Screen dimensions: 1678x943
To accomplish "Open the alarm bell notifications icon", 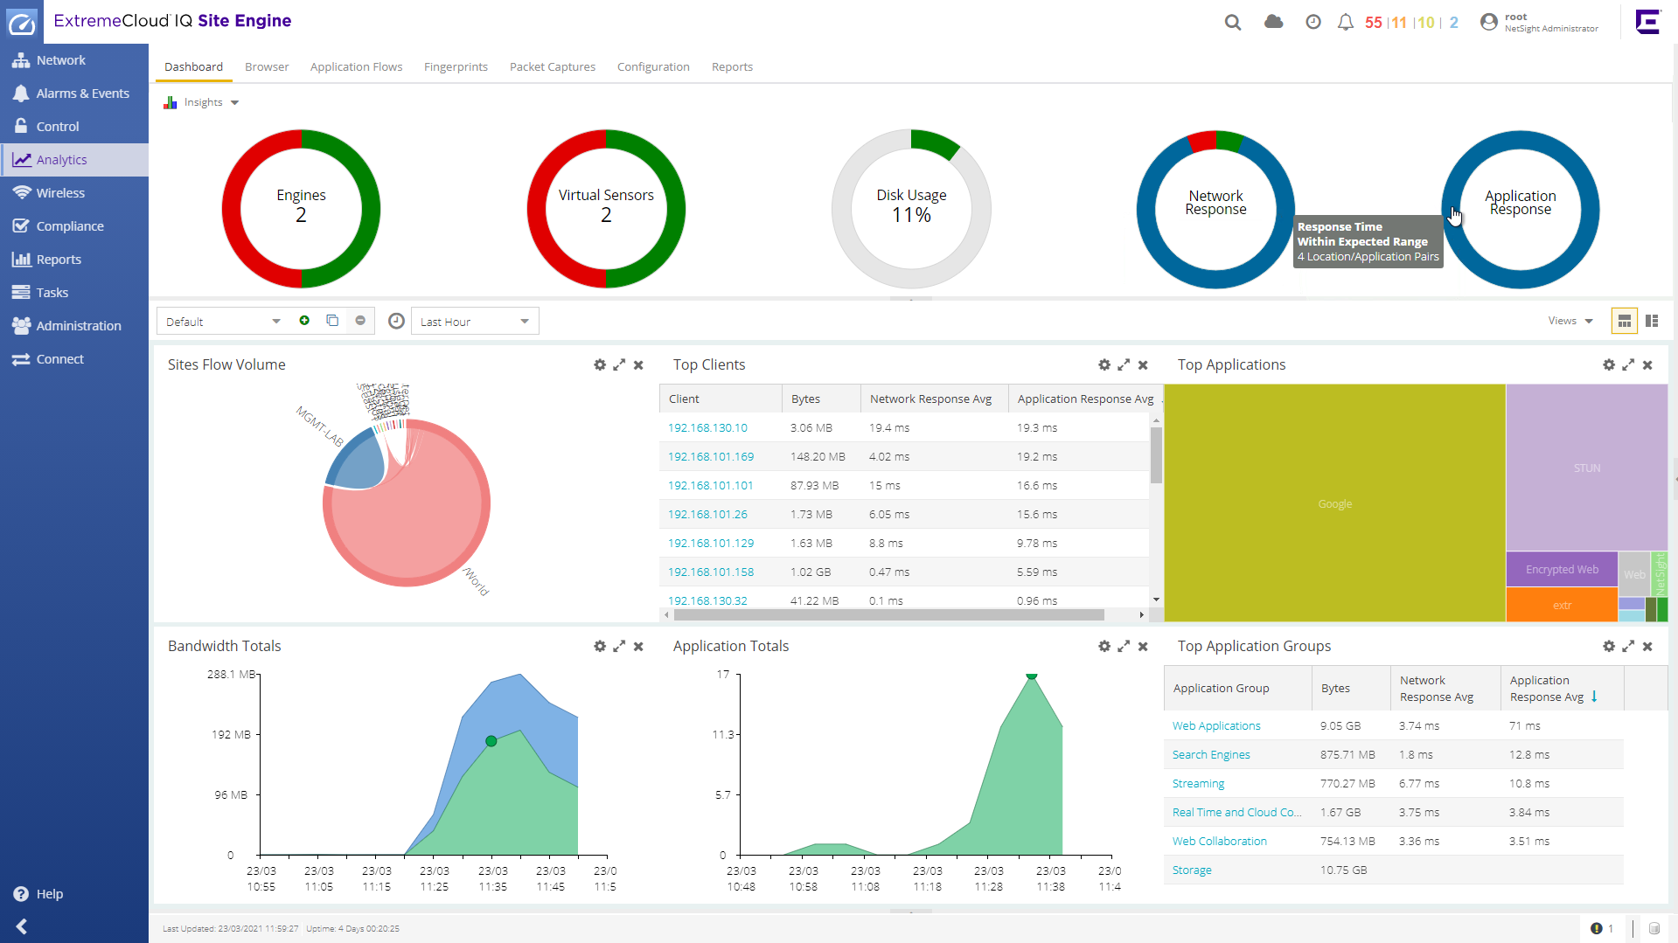I will [1346, 23].
